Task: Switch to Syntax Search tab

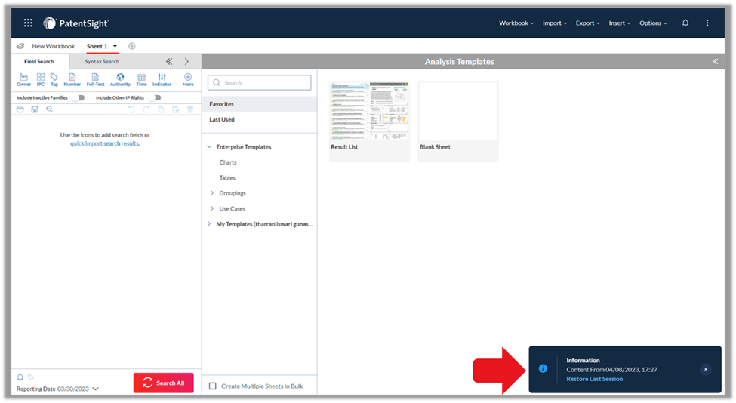Action: [x=102, y=61]
